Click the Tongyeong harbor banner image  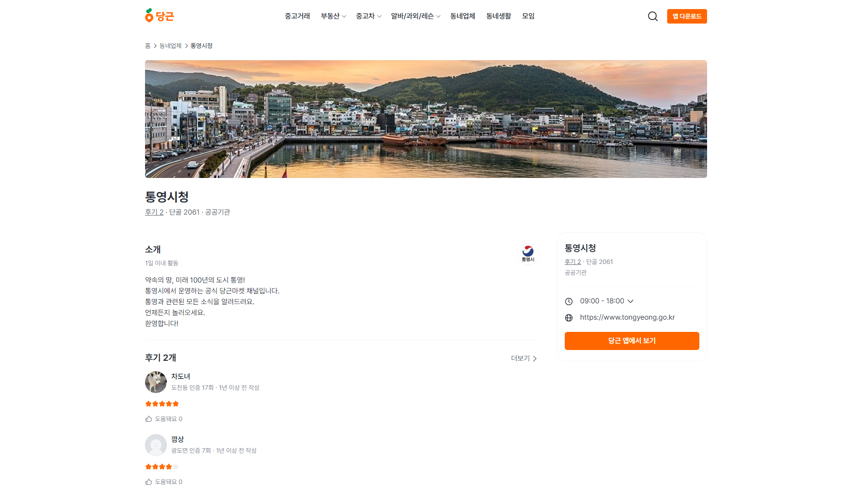[426, 119]
